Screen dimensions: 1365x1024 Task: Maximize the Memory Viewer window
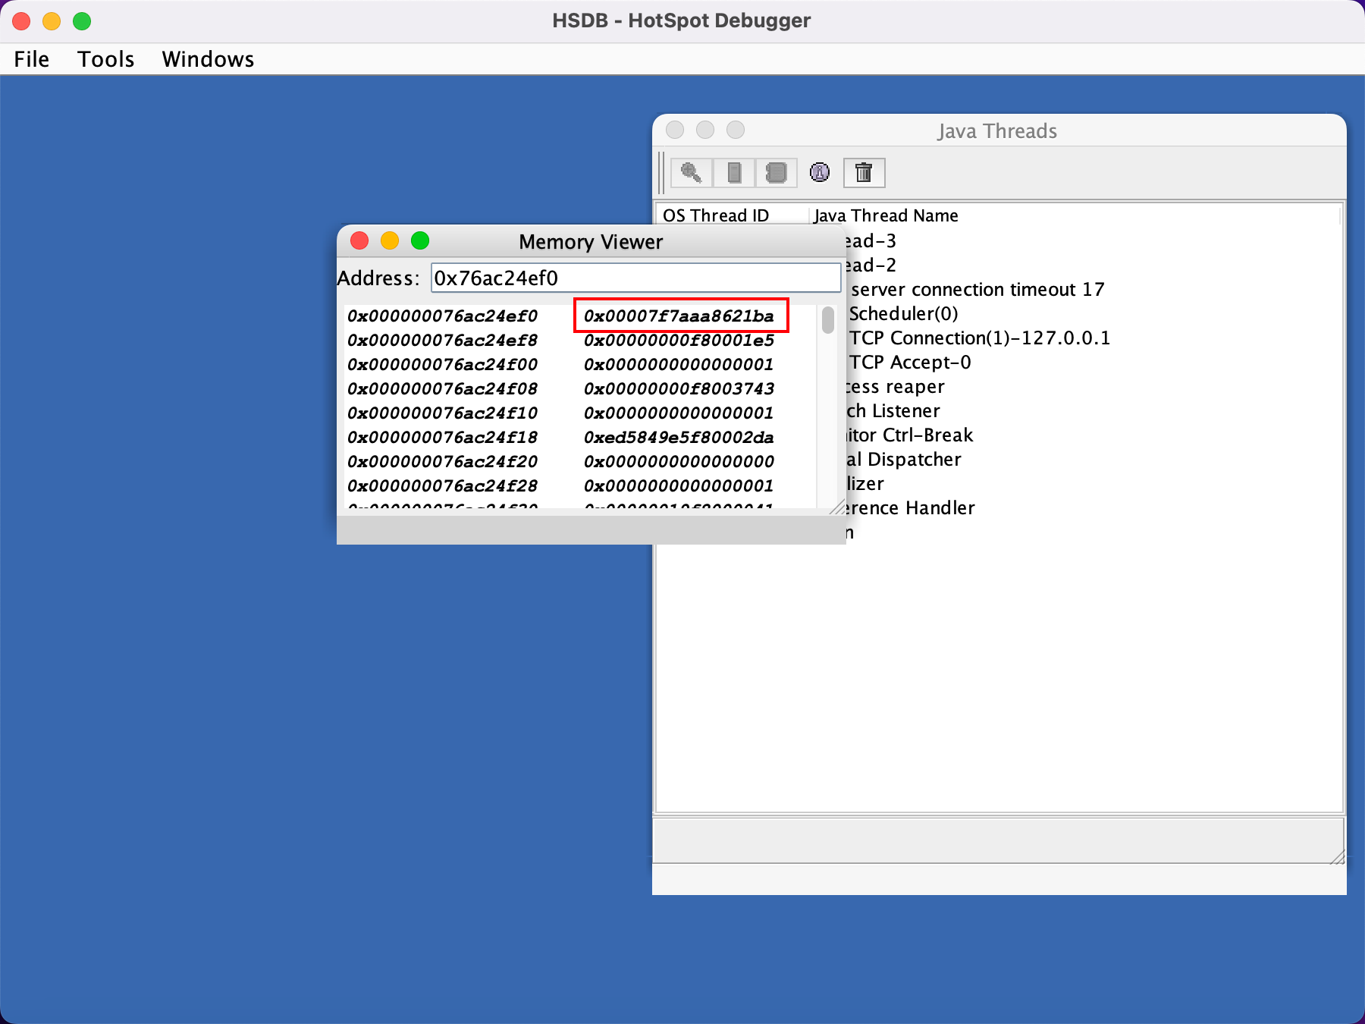pos(420,241)
